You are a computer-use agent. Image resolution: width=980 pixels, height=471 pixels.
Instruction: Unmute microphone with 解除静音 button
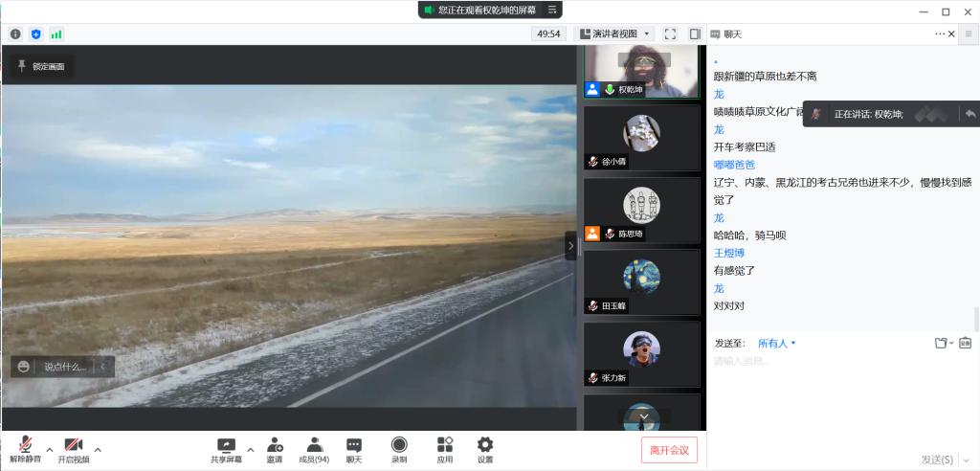point(25,448)
